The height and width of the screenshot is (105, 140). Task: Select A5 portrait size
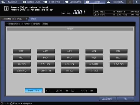[119, 51]
